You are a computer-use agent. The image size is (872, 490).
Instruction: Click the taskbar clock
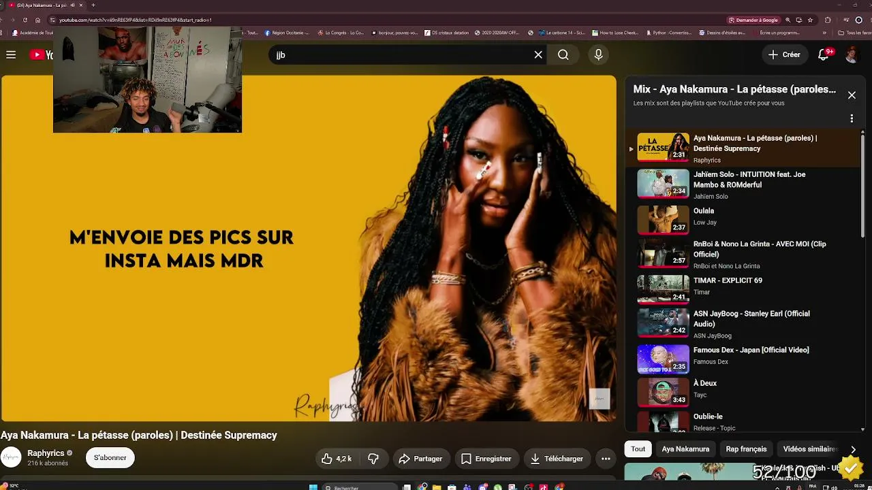[x=860, y=487]
